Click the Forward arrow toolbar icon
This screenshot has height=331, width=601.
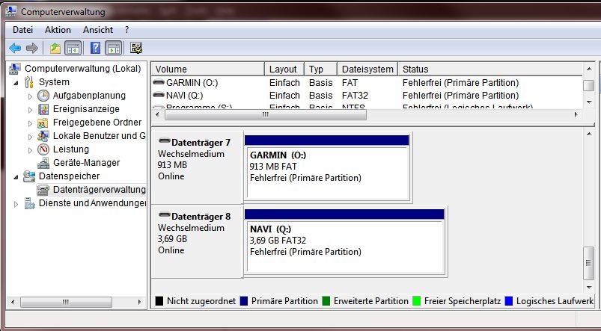[x=32, y=48]
